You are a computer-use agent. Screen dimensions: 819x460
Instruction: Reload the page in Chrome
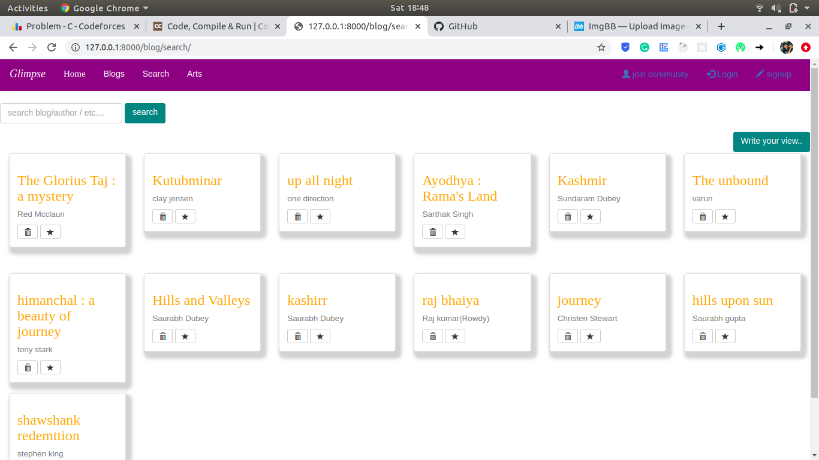pos(52,47)
